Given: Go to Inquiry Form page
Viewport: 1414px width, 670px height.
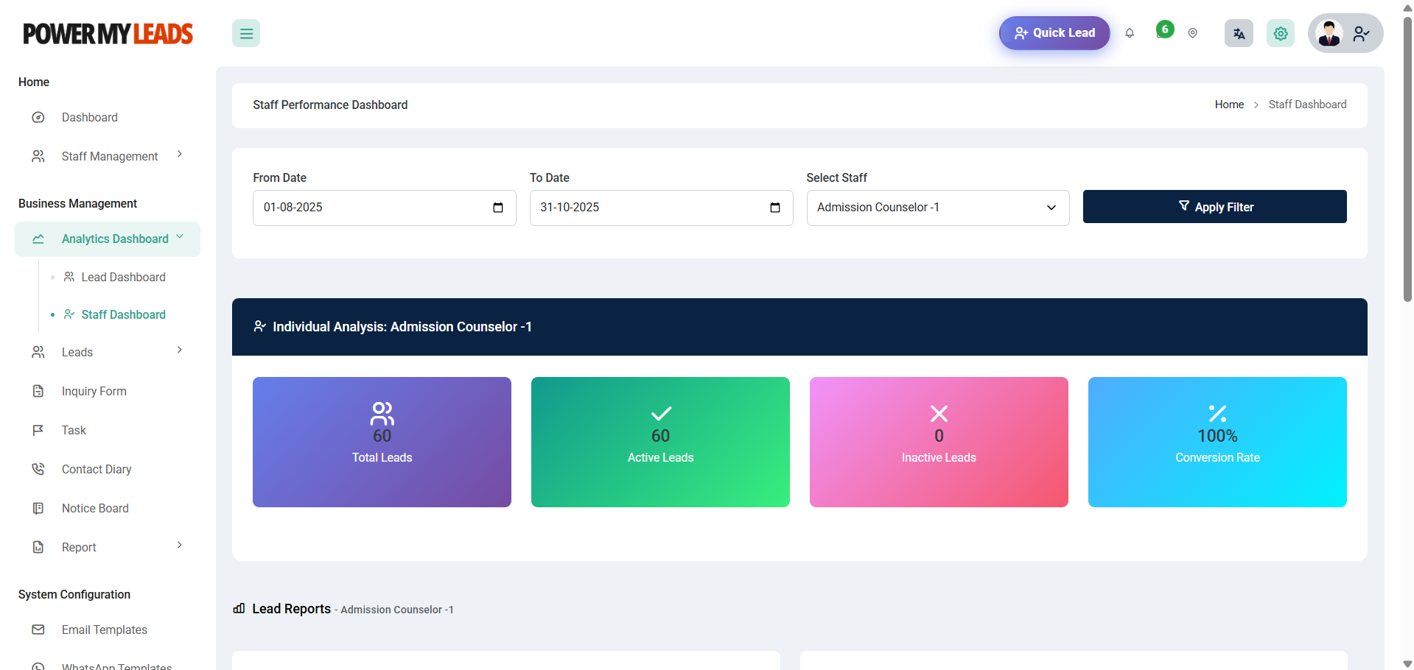Looking at the screenshot, I should (94, 391).
